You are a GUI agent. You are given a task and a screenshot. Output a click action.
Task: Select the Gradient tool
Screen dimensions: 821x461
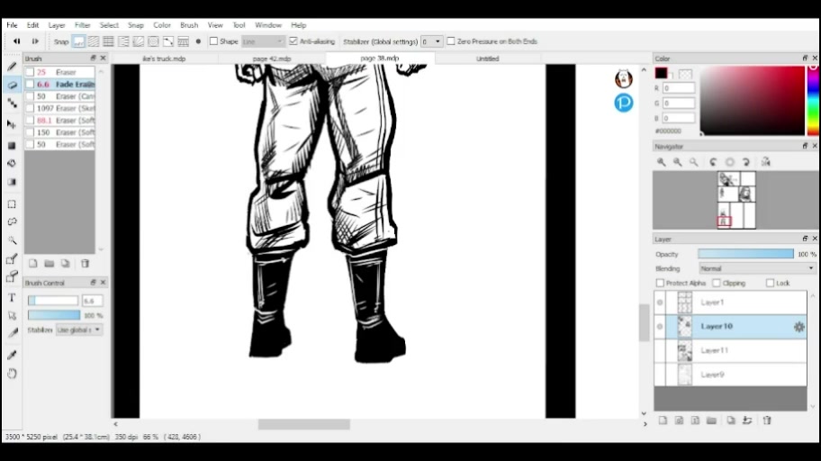(12, 182)
